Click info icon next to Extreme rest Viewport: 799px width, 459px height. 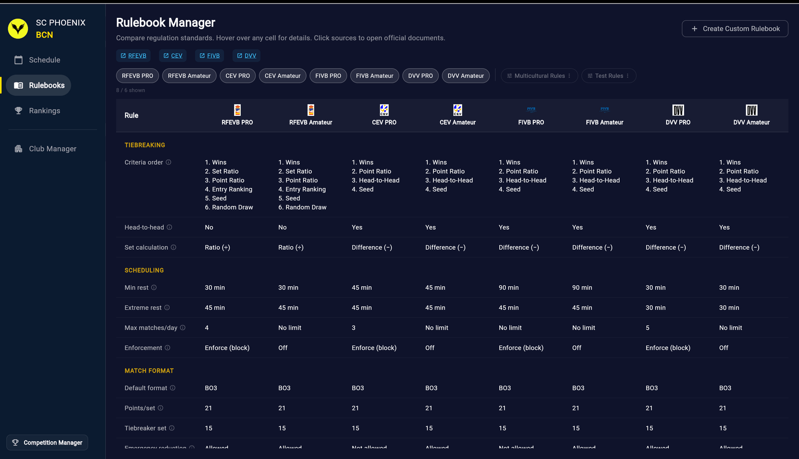(x=167, y=308)
